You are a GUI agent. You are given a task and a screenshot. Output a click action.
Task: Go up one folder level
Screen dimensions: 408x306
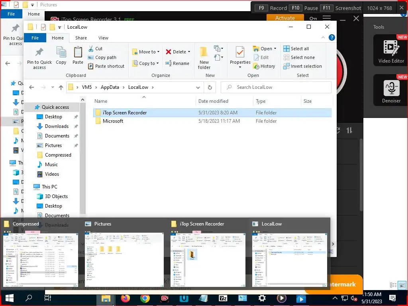(61, 87)
